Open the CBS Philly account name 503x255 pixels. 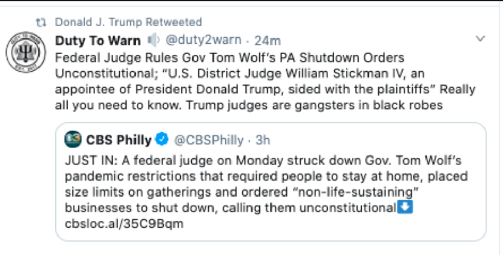pyautogui.click(x=119, y=140)
